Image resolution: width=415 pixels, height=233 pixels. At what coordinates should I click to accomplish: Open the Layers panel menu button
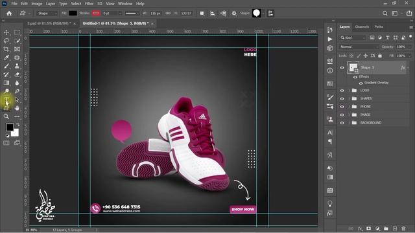click(410, 27)
